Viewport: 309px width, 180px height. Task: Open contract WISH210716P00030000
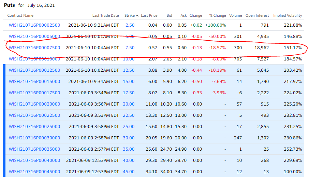click(x=34, y=138)
